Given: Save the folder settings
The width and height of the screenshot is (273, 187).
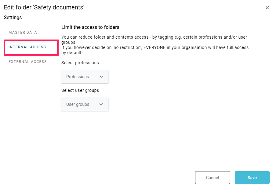Looking at the screenshot, I should [252, 178].
